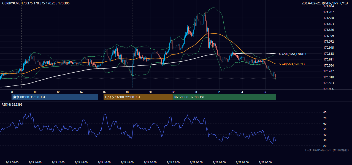
Task: Click price axis value 171.707
Action: pyautogui.click(x=328, y=12)
